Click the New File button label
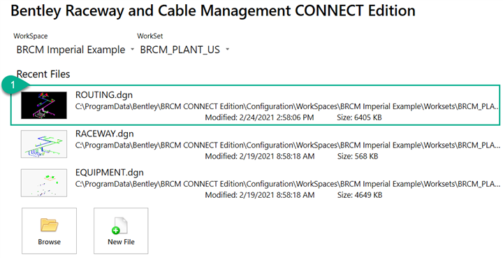 (121, 242)
